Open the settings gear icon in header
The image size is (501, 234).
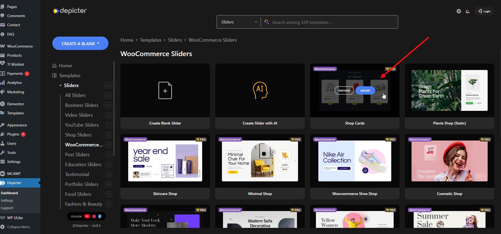coord(459,11)
